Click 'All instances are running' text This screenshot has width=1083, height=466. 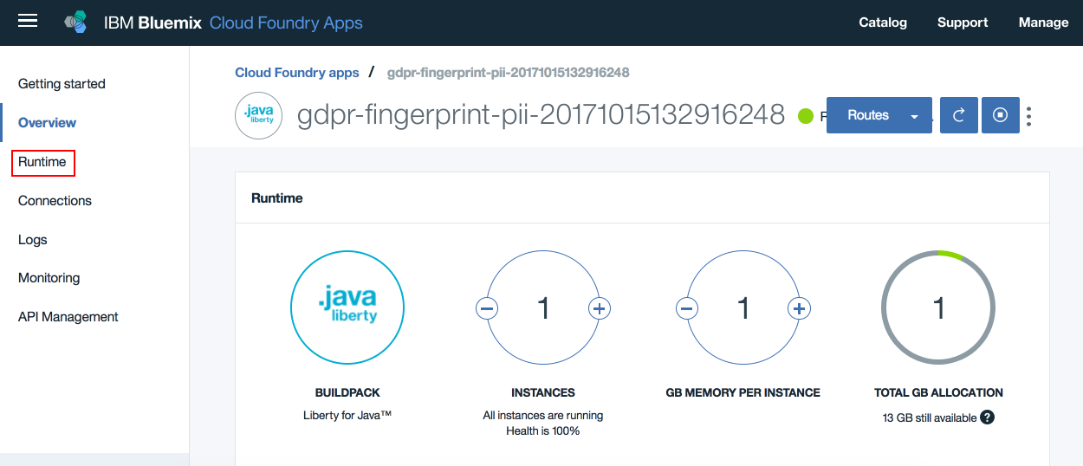coord(543,416)
